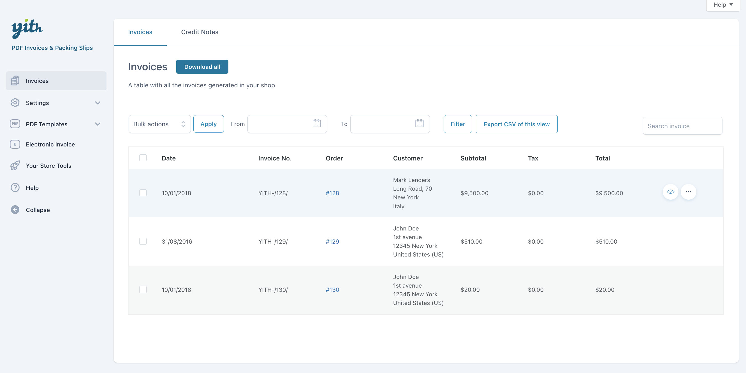
Task: Click the Settings gear icon
Action: [x=15, y=103]
